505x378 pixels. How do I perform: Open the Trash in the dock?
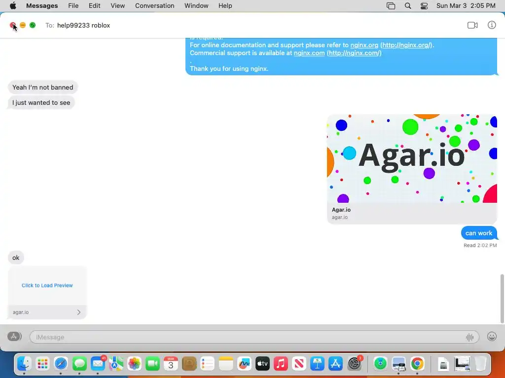point(480,364)
